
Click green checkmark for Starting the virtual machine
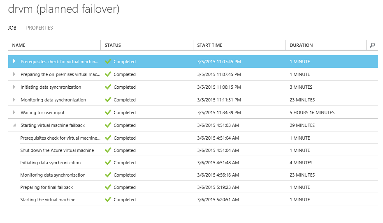108,200
